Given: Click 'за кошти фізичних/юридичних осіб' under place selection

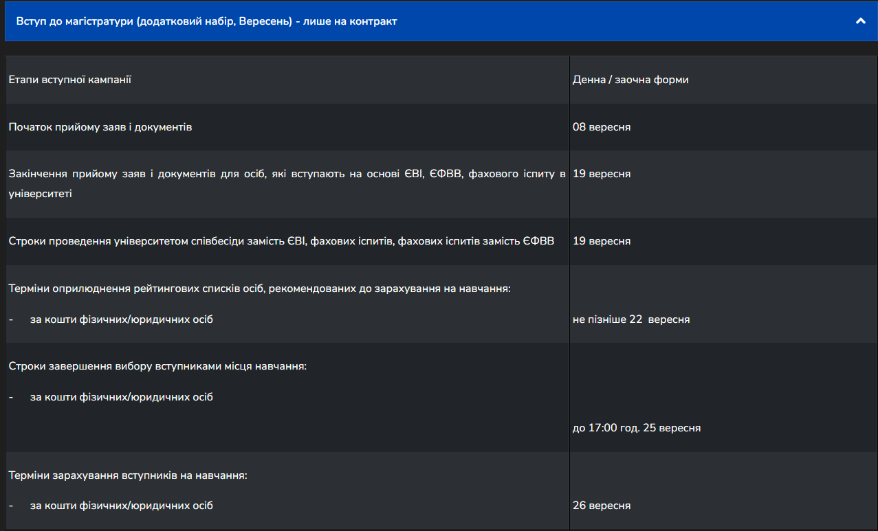Looking at the screenshot, I should 122,397.
